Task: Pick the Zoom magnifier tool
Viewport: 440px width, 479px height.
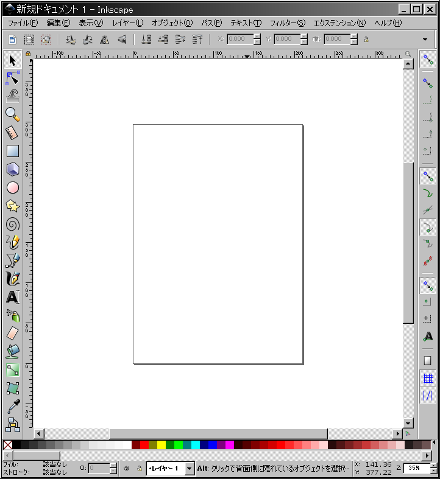Action: (13, 114)
